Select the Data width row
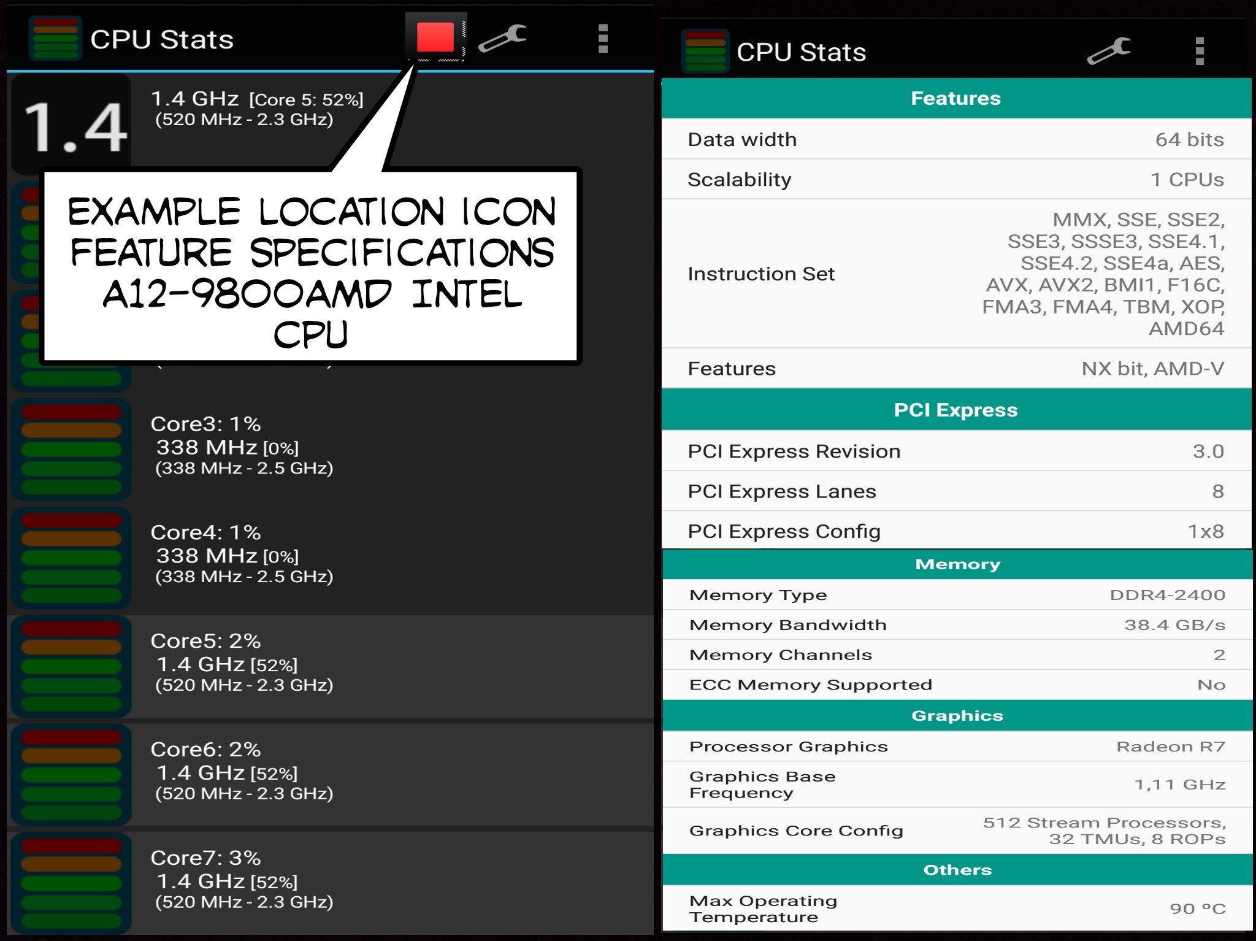Image resolution: width=1256 pixels, height=941 pixels. 956,139
